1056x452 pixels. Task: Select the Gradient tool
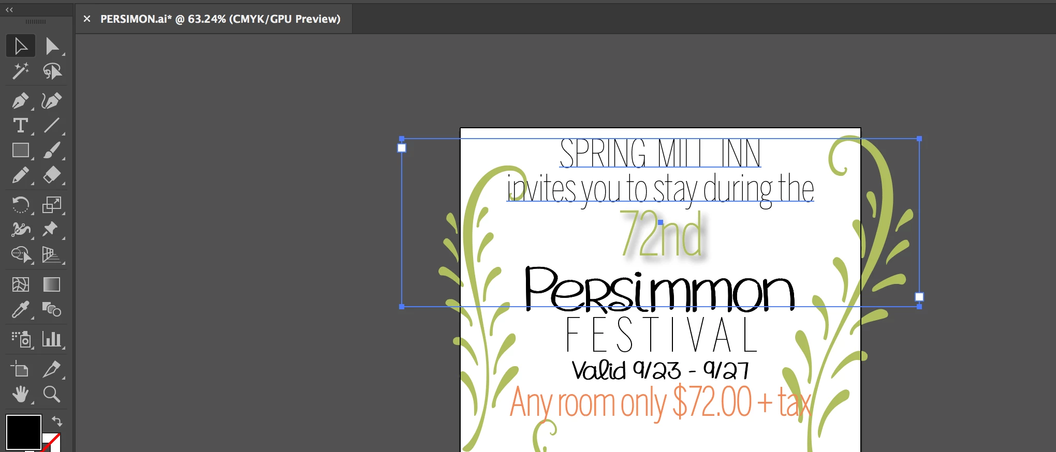point(52,284)
